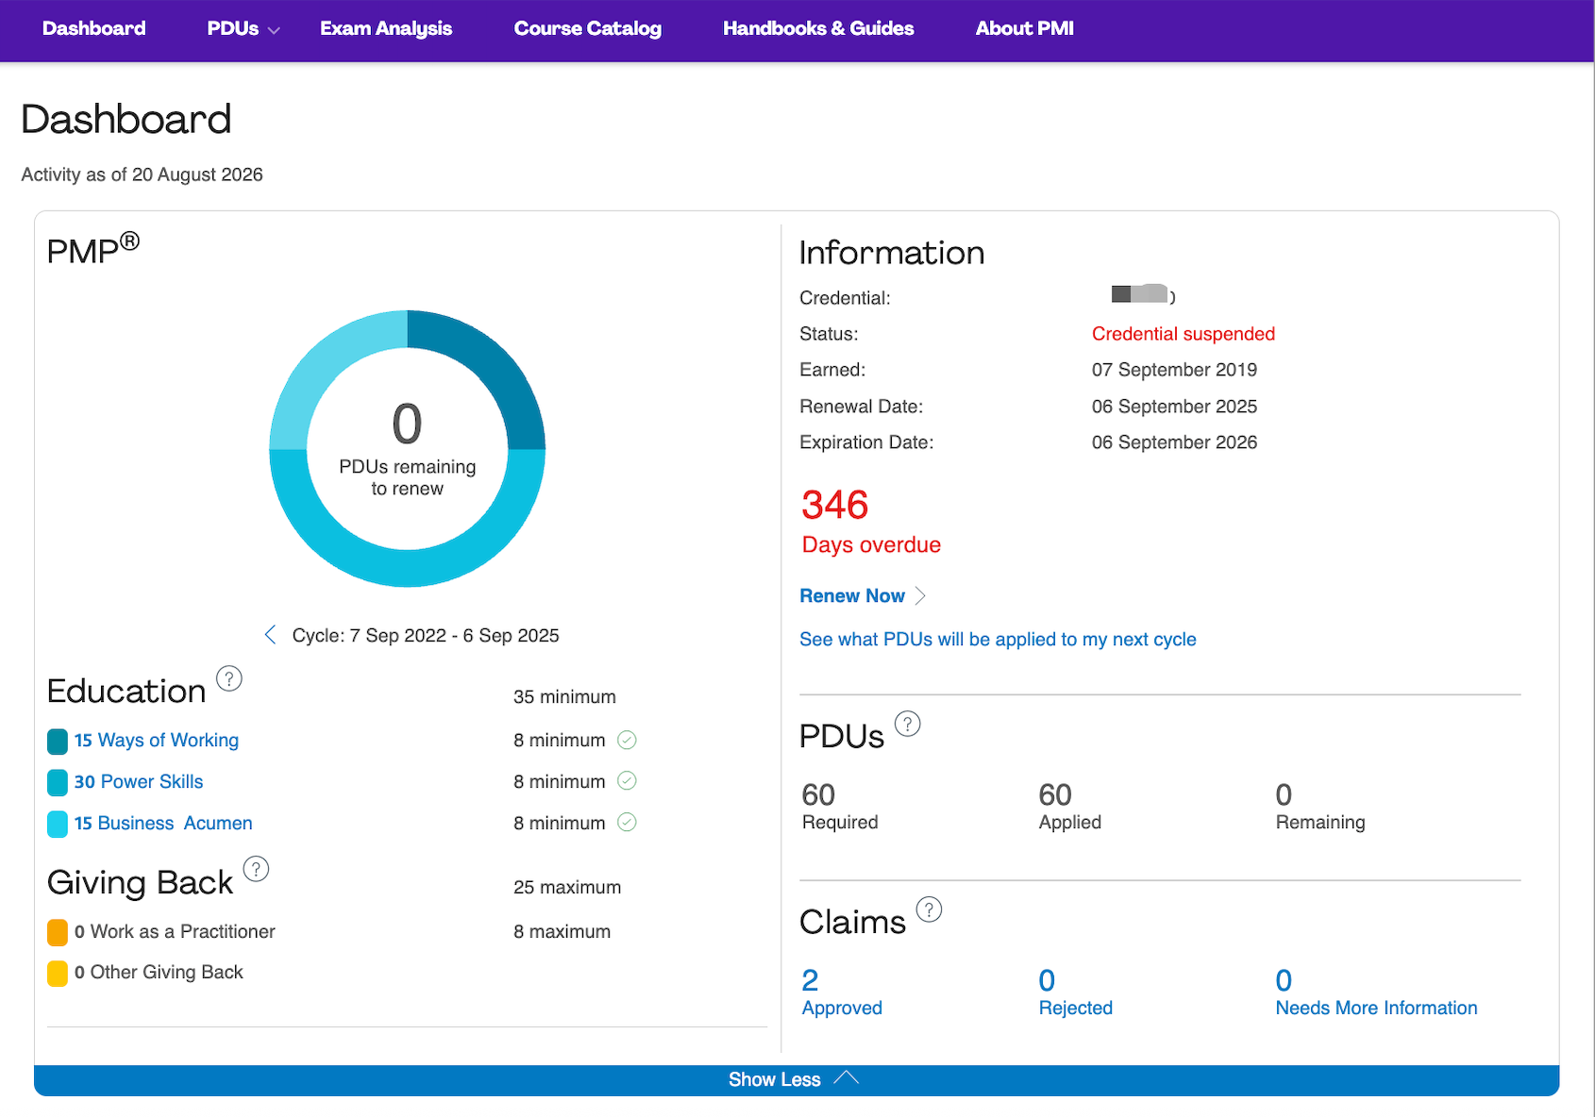
Task: Click the Renew Now link
Action: tap(852, 596)
